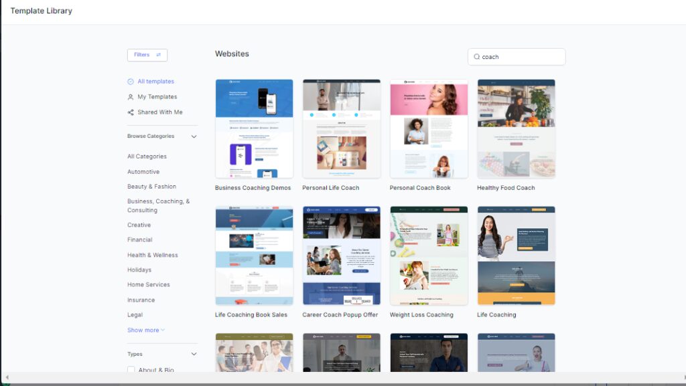Open Personal Life Coach template thumbnail
The width and height of the screenshot is (686, 386).
tap(341, 129)
